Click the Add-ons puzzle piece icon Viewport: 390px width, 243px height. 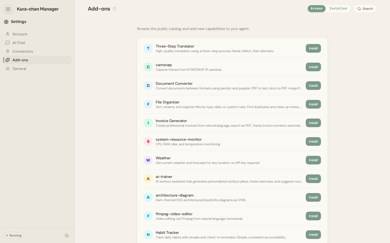click(8, 60)
